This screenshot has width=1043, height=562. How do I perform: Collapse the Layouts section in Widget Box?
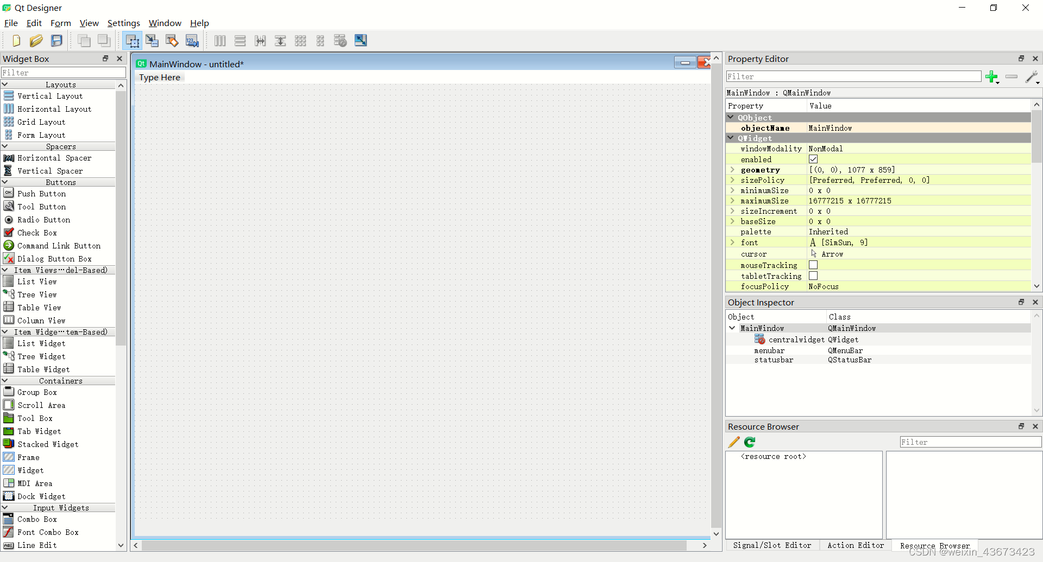point(5,84)
